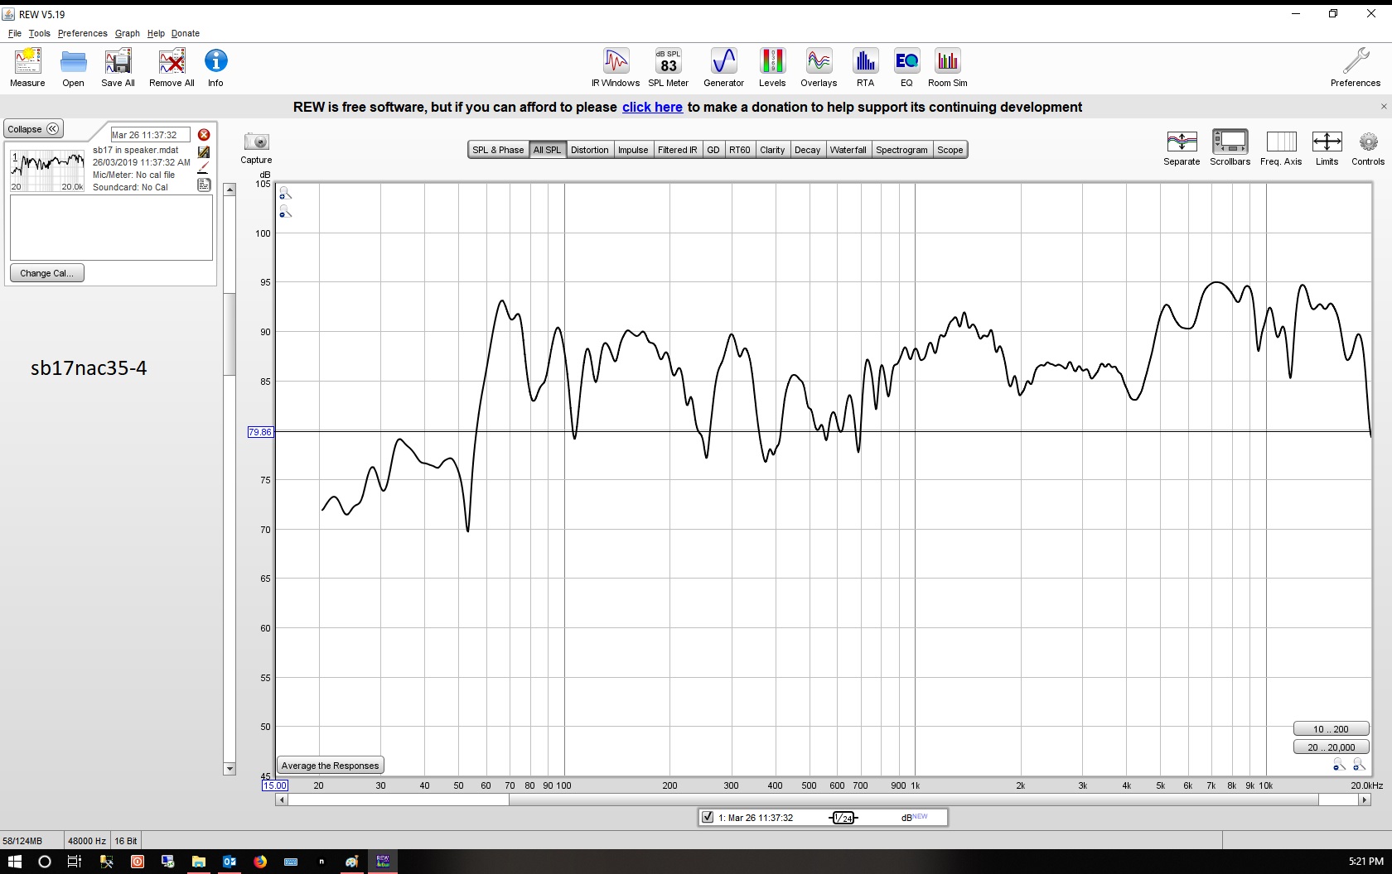Edit the measurement name field Mar 26 11:37:32
This screenshot has width=1392, height=874.
[150, 135]
